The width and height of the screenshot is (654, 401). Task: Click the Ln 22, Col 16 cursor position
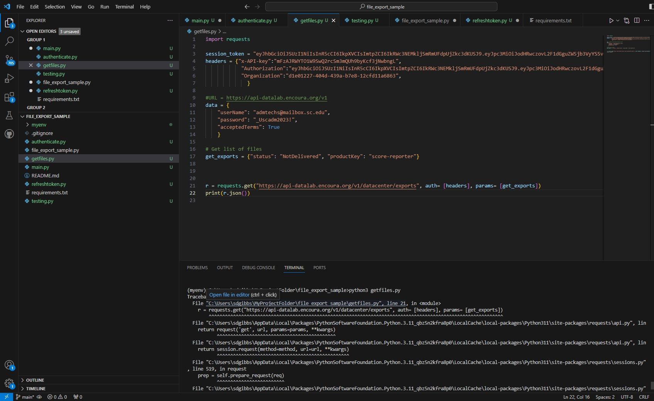[x=576, y=397]
